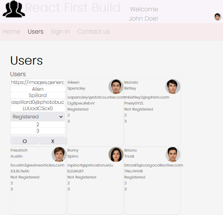Click Manda Birtley's Not Registered status
The image size is (223, 215).
tap(139, 109)
